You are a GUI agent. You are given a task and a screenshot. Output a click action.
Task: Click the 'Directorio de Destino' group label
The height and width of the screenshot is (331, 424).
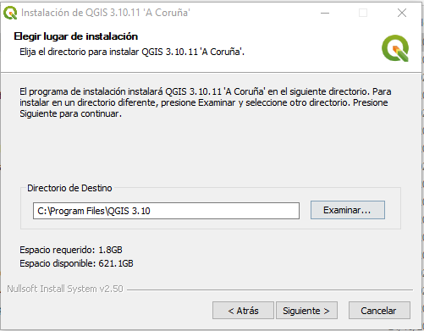coord(69,188)
